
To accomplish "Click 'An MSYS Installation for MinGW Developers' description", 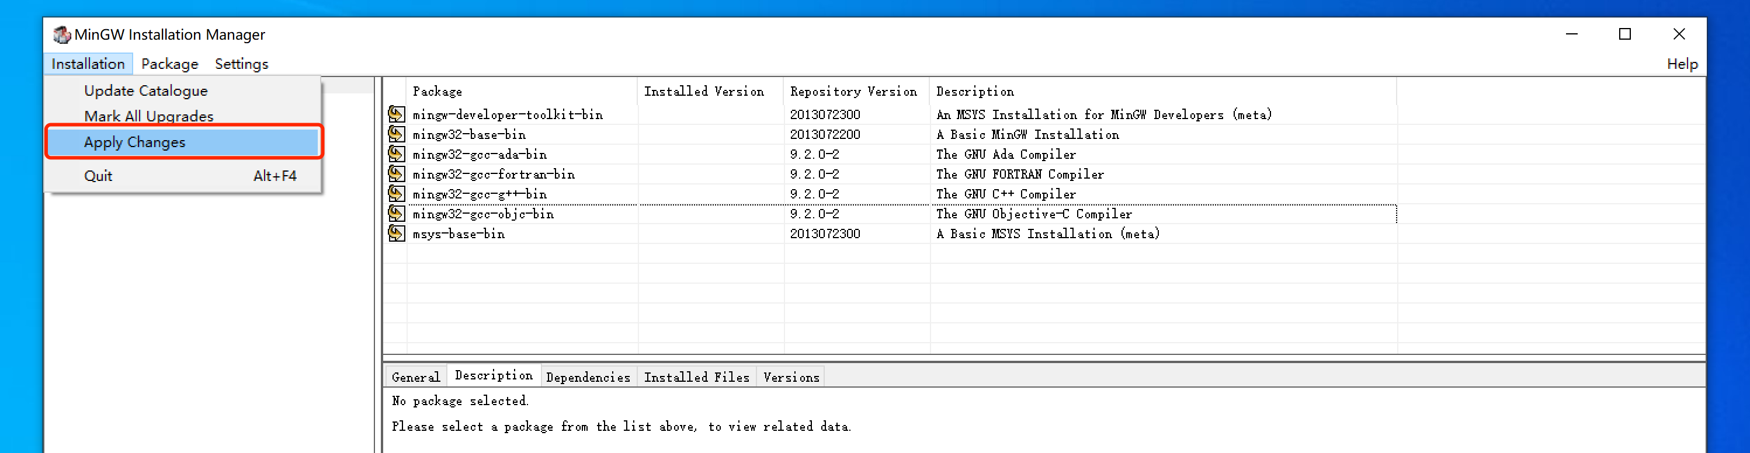I will click(x=1103, y=114).
